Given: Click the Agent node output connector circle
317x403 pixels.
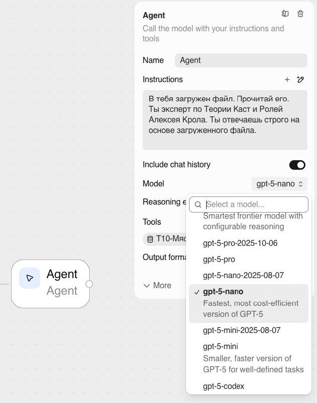Looking at the screenshot, I should coord(89,284).
